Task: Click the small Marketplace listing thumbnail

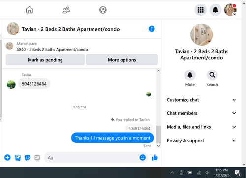Action: click(9, 46)
